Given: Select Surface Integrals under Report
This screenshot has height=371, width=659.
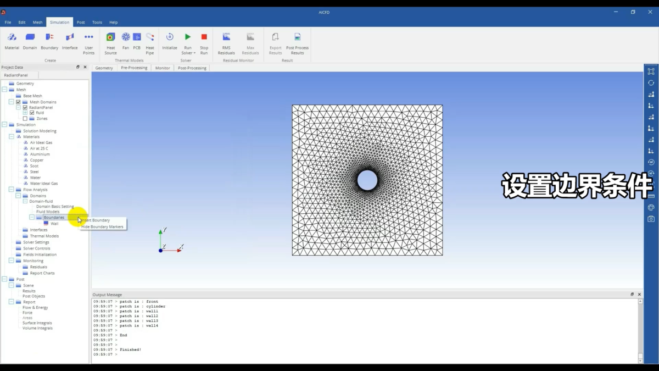Looking at the screenshot, I should tap(37, 323).
